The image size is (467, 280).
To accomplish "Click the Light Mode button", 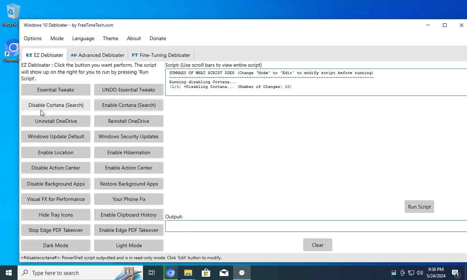I will tap(128, 245).
